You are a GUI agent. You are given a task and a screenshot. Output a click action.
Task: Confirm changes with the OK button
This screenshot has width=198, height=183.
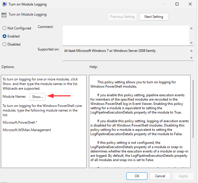[x=137, y=176]
